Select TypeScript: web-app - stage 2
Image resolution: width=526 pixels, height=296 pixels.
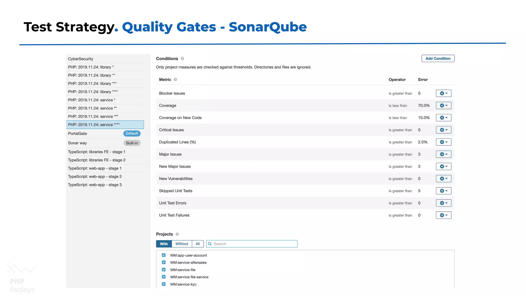[x=105, y=177]
